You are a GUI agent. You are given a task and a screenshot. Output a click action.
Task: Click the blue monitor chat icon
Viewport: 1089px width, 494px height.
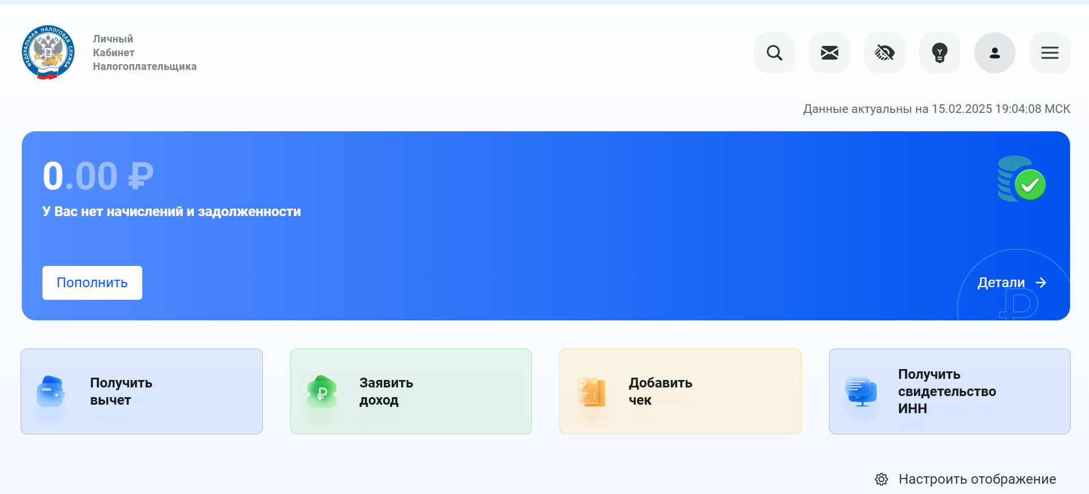pyautogui.click(x=861, y=391)
